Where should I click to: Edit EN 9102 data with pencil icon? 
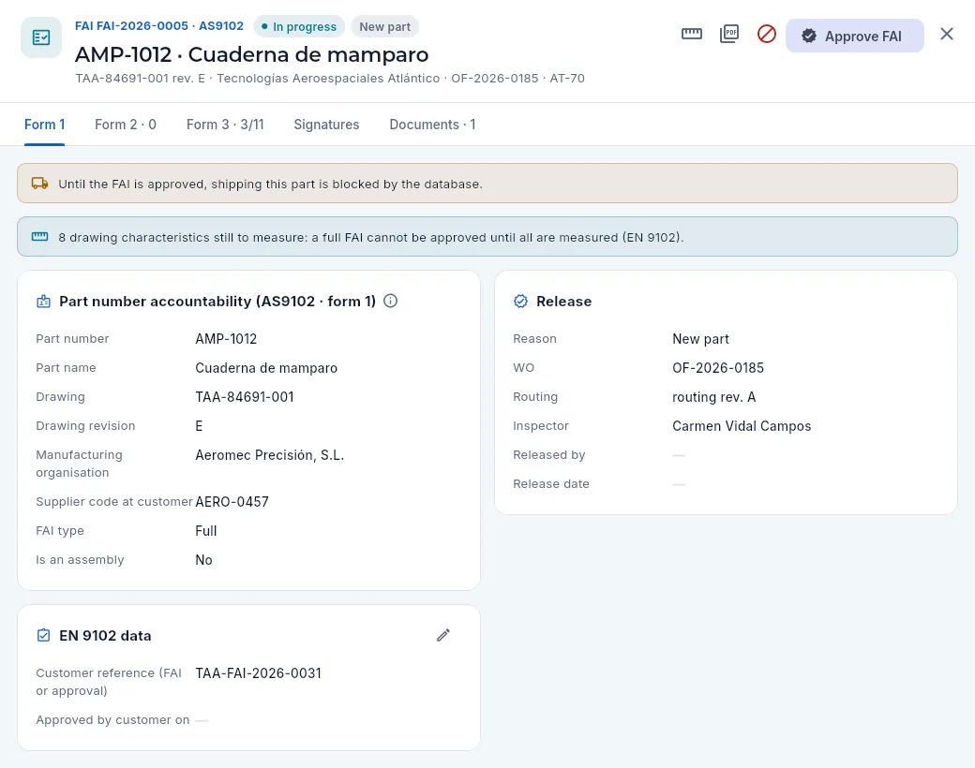(x=442, y=635)
